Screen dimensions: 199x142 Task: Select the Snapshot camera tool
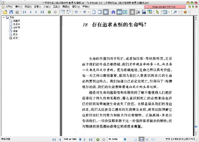click(x=144, y=12)
